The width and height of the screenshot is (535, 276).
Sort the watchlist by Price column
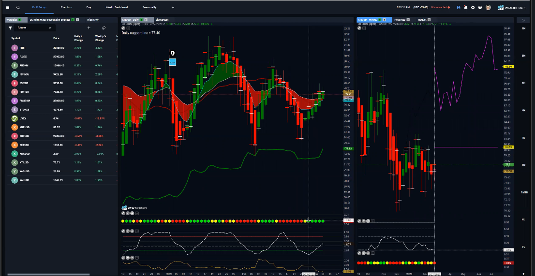click(x=56, y=38)
